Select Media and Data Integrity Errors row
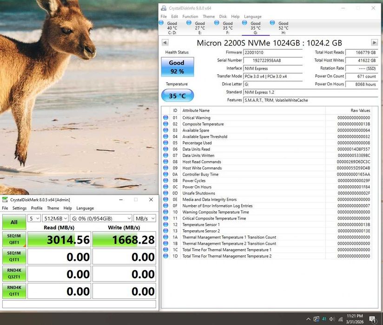383x325 pixels. [267, 199]
